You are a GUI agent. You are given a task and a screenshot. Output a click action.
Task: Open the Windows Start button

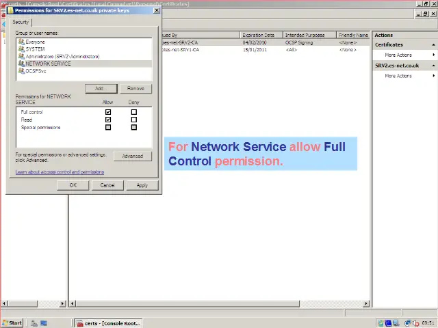pyautogui.click(x=12, y=323)
